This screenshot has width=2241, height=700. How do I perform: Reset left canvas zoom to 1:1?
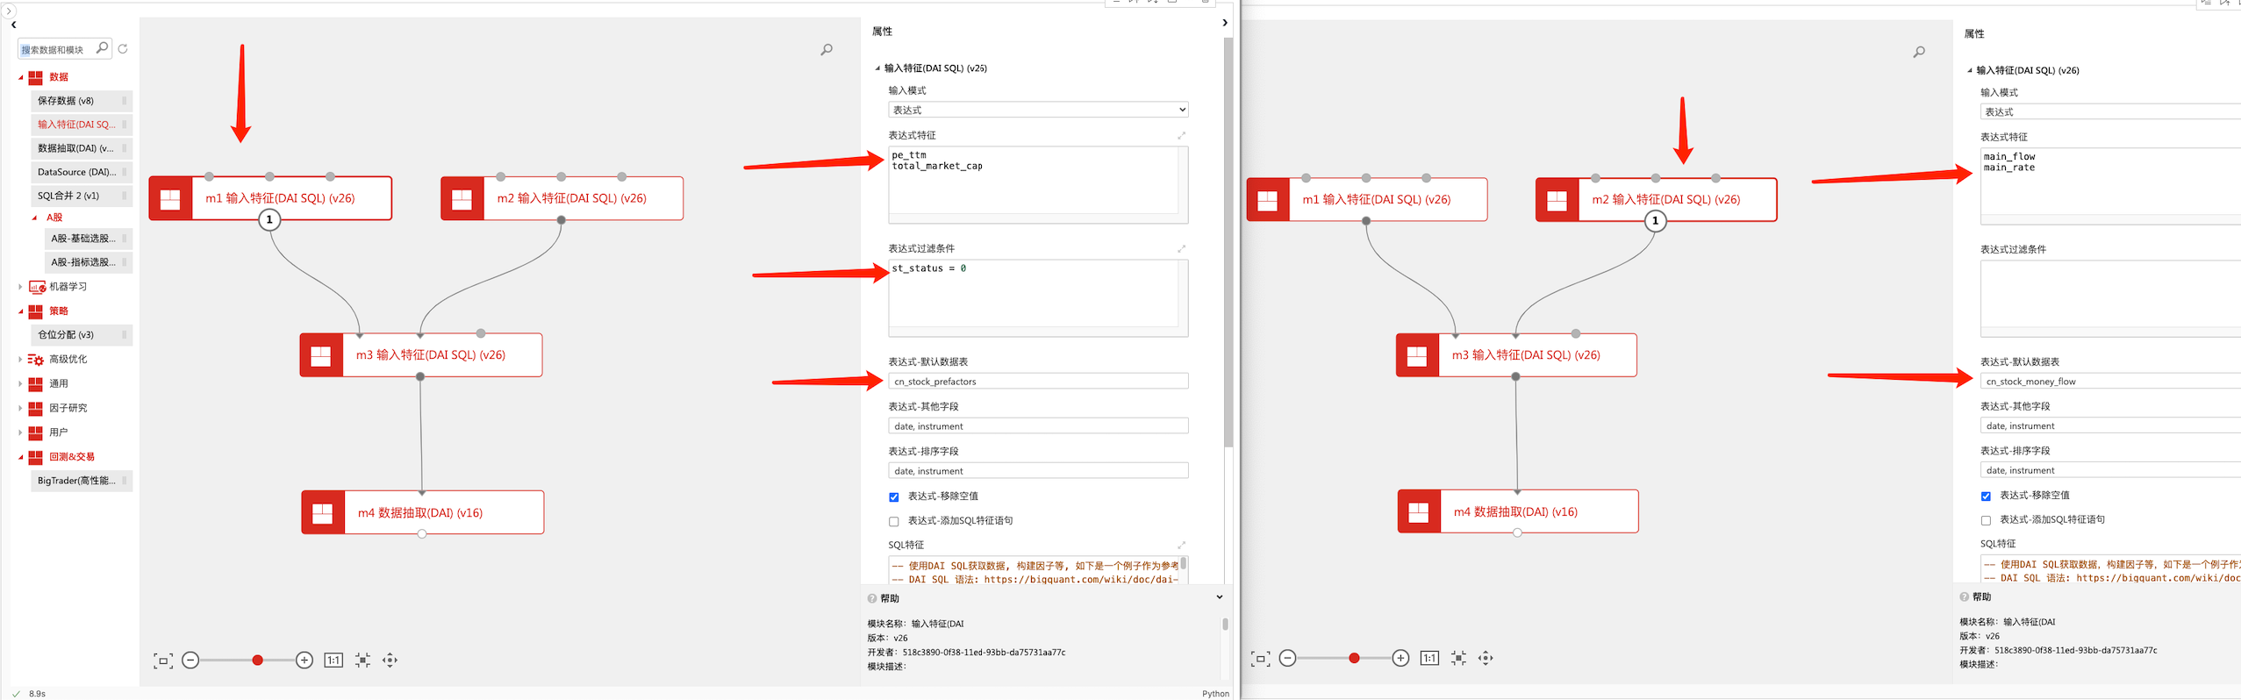click(333, 661)
